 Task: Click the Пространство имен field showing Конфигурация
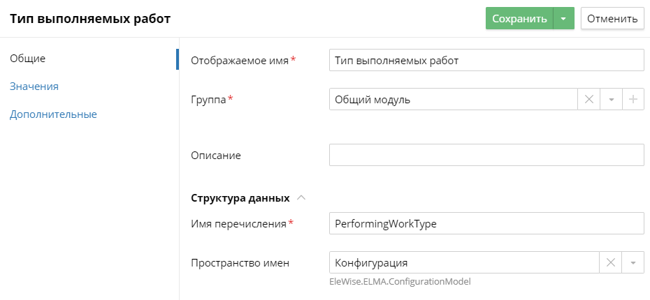tap(464, 262)
